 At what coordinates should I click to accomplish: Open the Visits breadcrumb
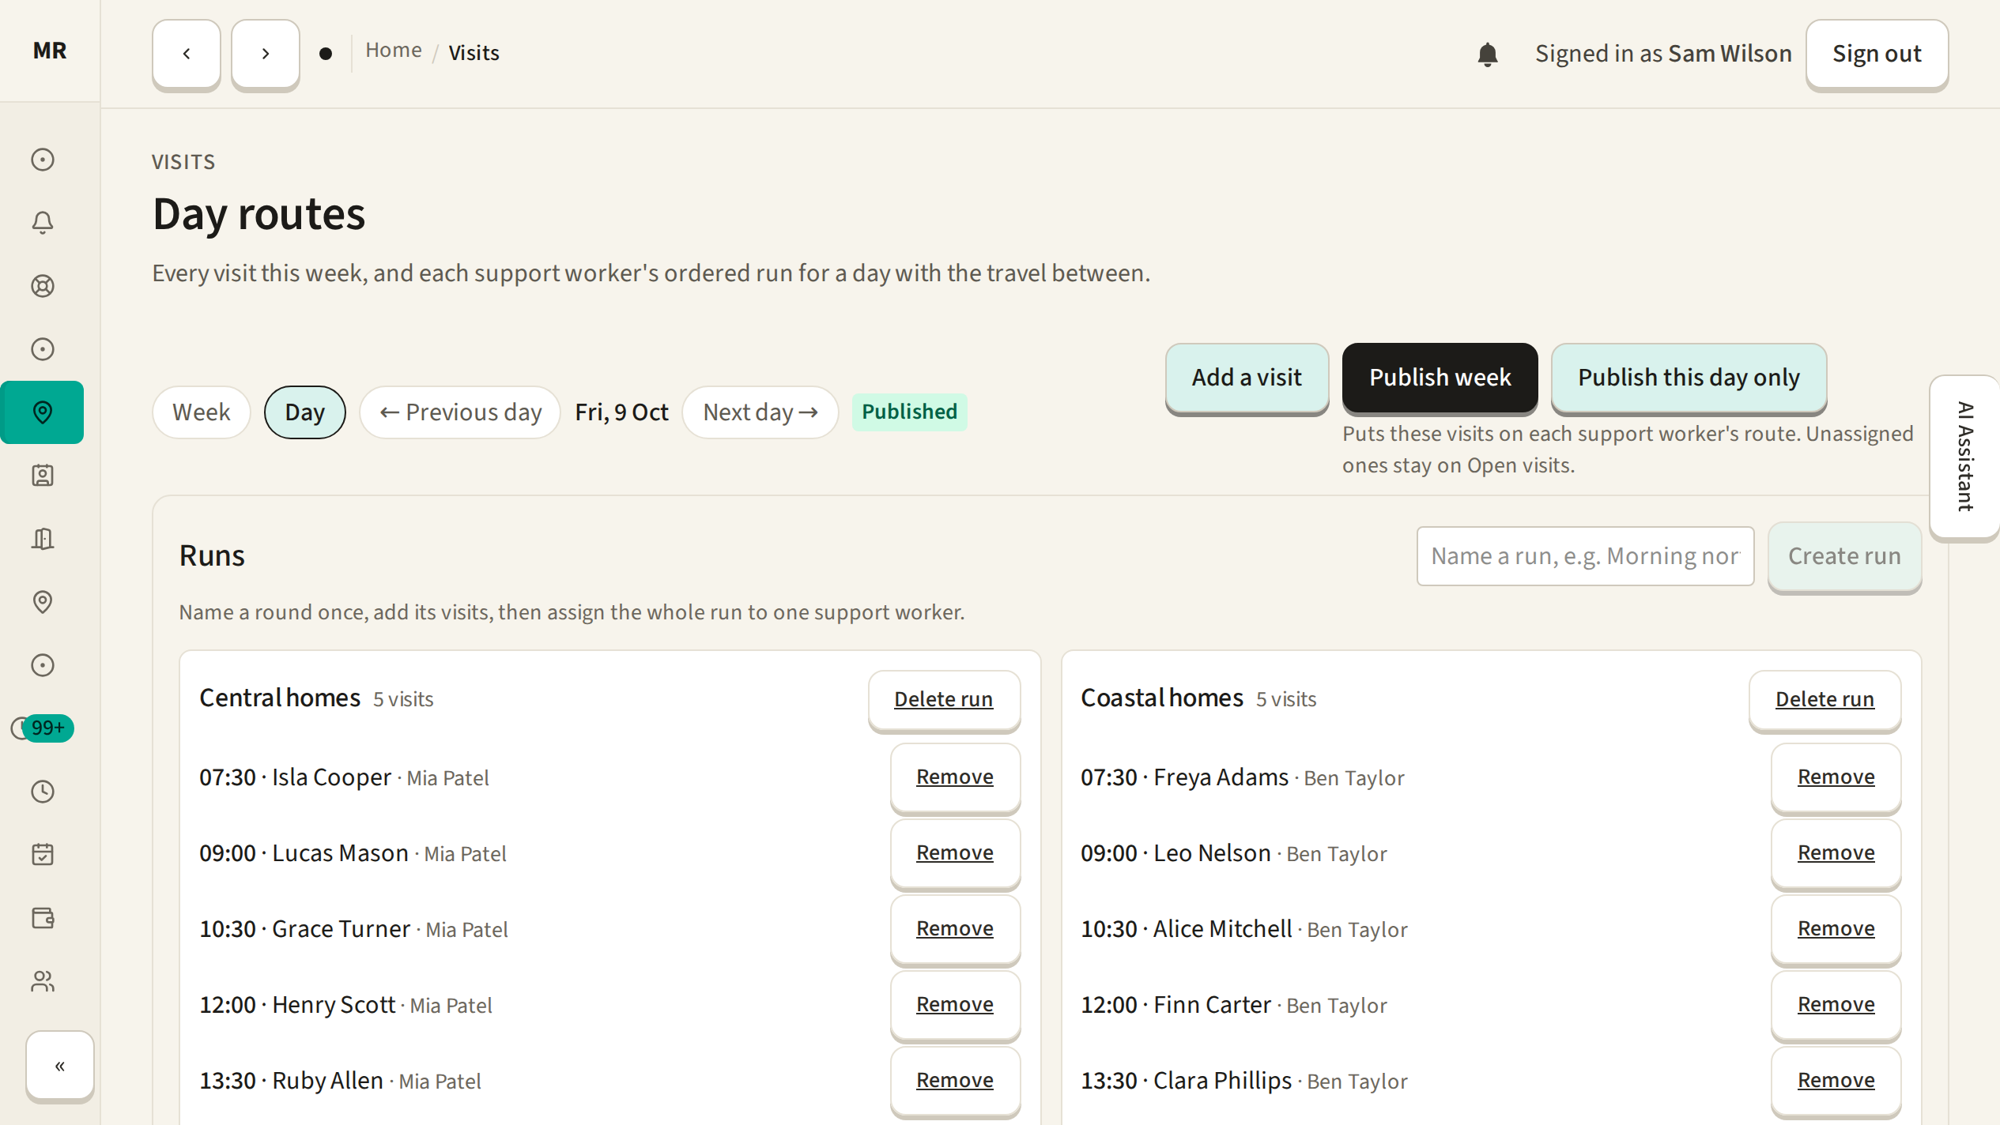point(474,53)
